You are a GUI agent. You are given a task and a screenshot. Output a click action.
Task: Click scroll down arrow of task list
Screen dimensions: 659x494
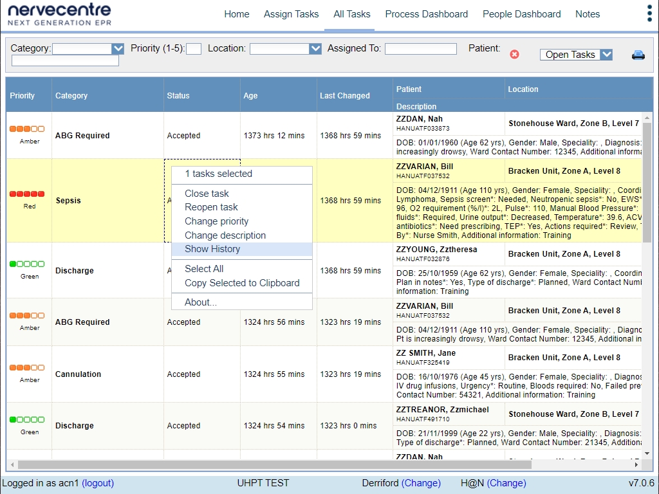coord(647,453)
